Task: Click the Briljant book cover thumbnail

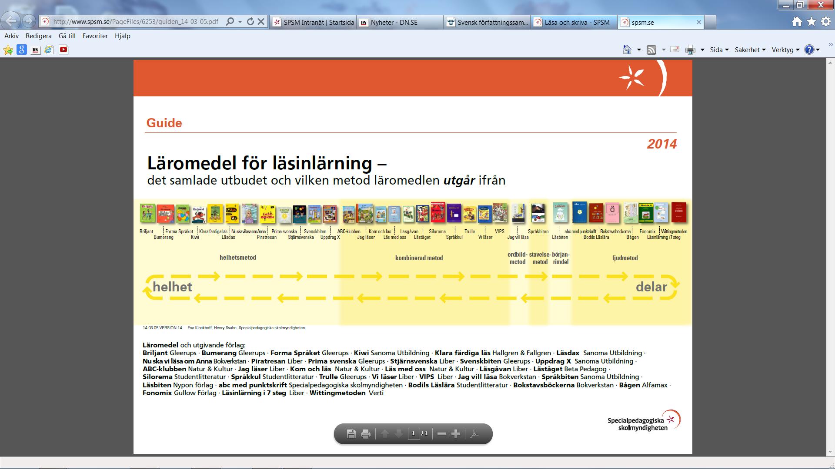Action: tap(148, 213)
